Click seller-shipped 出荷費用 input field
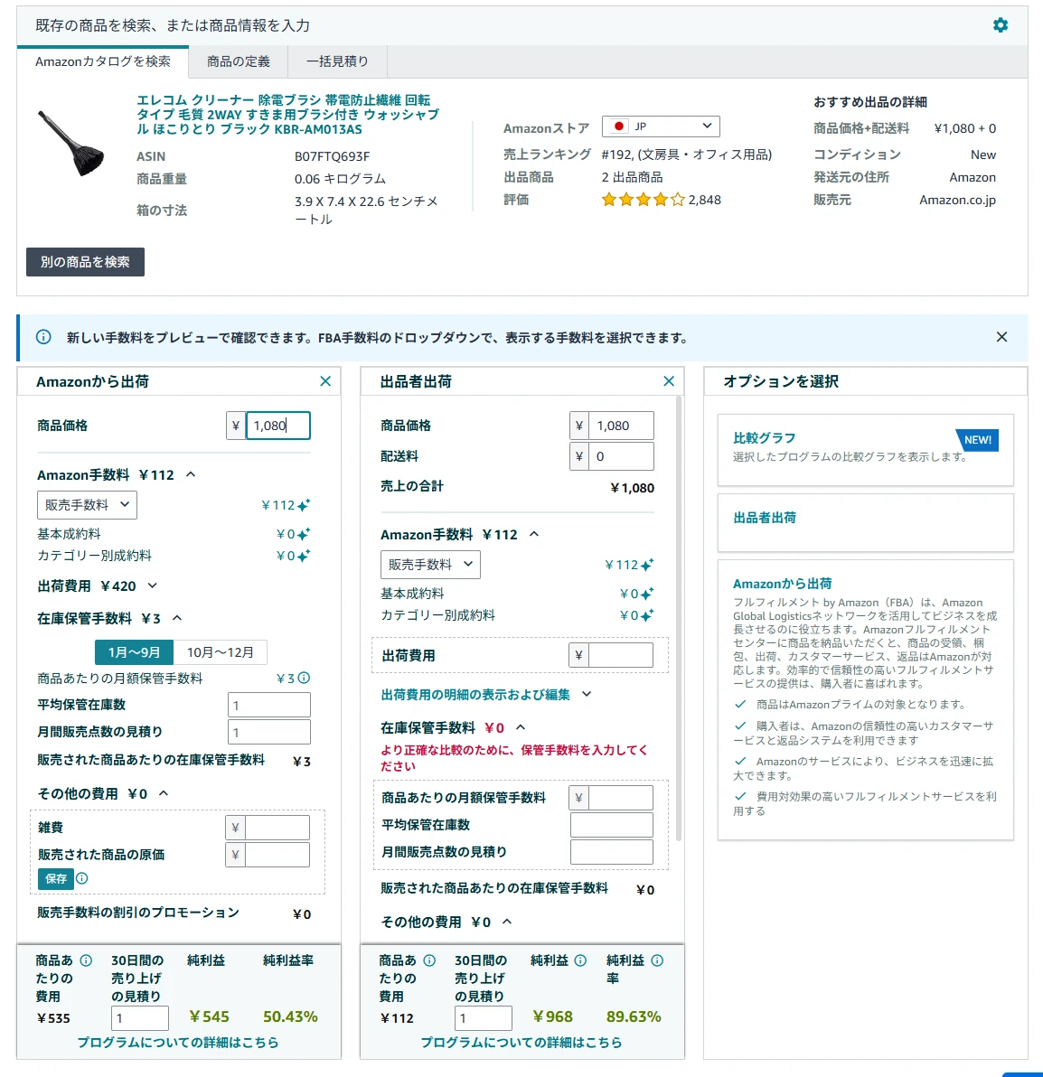 tap(620, 655)
